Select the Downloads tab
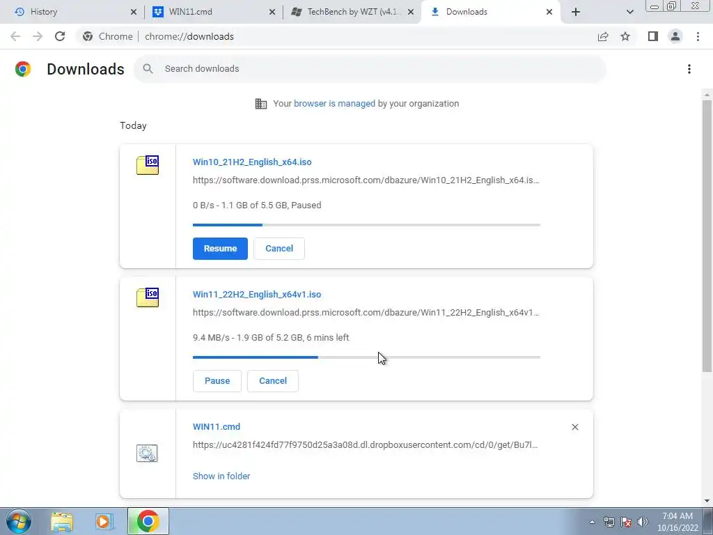 pos(490,12)
